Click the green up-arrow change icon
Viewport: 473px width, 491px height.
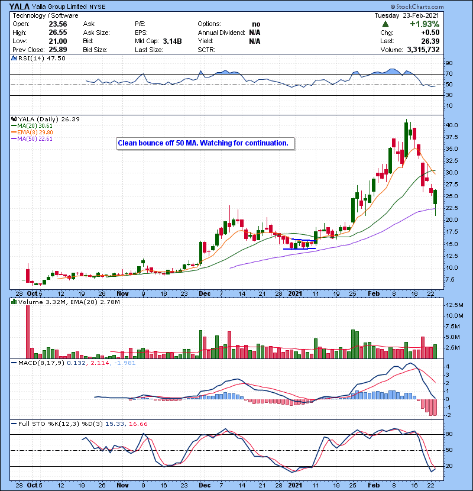(385, 24)
